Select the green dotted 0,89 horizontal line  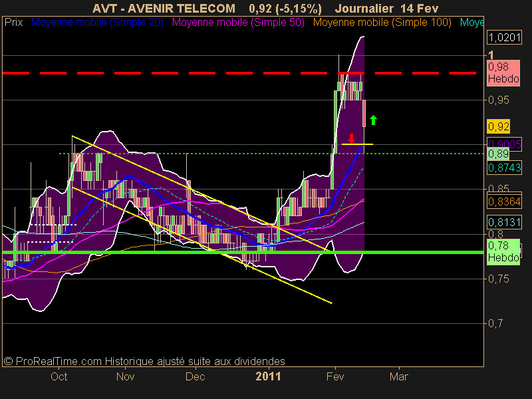coord(271,154)
